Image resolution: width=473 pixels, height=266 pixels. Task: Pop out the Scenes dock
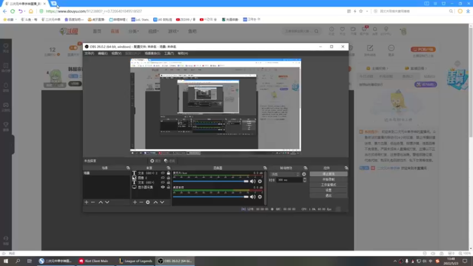[128, 168]
